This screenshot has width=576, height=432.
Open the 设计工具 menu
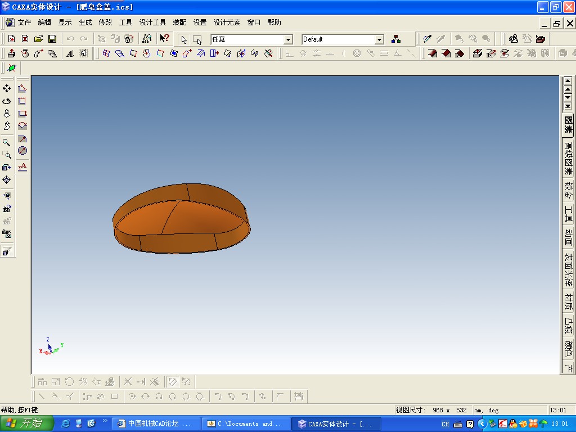(x=152, y=22)
